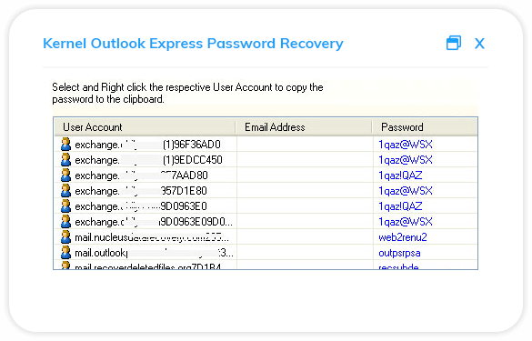Click user icon beside account ending 357D1E80

pos(65,191)
